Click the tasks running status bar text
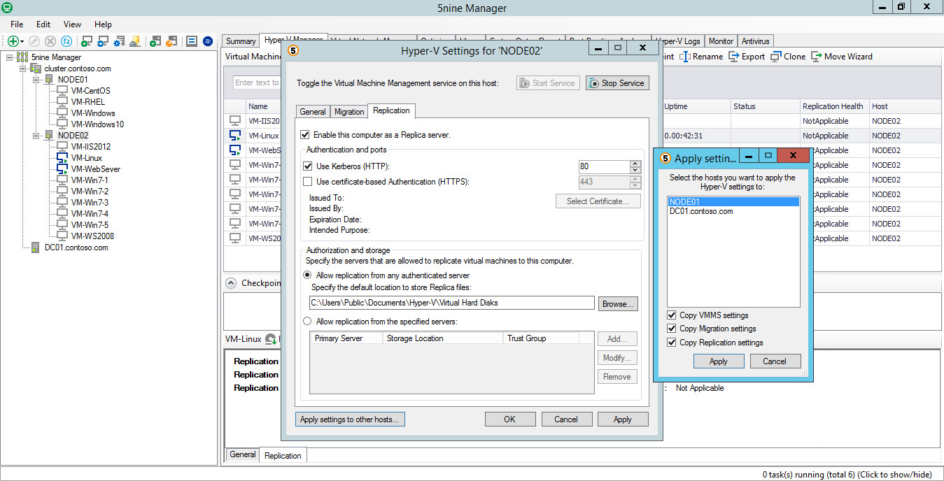Image resolution: width=944 pixels, height=481 pixels. coord(847,475)
